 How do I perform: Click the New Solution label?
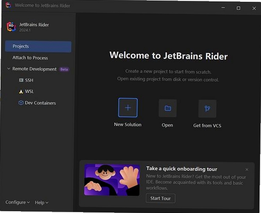tap(128, 124)
